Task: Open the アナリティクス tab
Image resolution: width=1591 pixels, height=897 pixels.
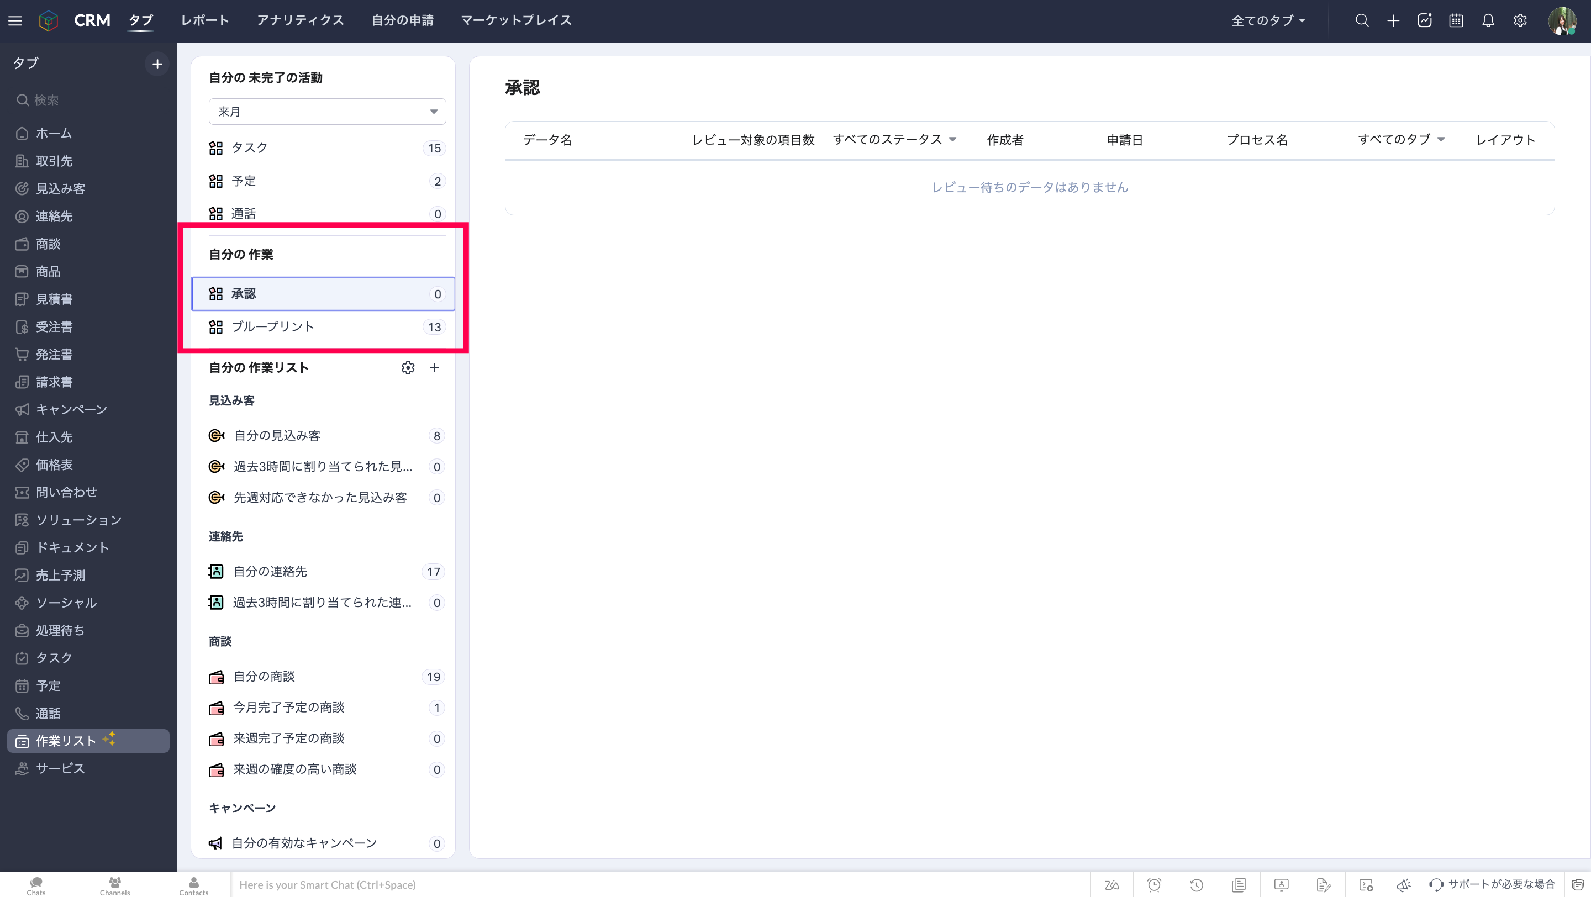Action: click(x=300, y=20)
